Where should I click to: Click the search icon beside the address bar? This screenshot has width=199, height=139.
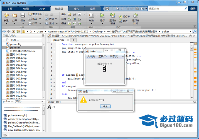[x=195, y=31]
